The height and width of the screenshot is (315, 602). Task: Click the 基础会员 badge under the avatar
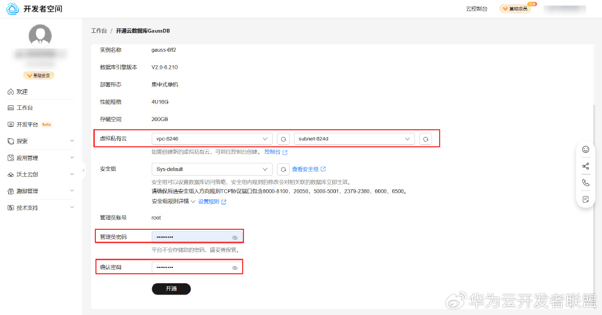39,76
